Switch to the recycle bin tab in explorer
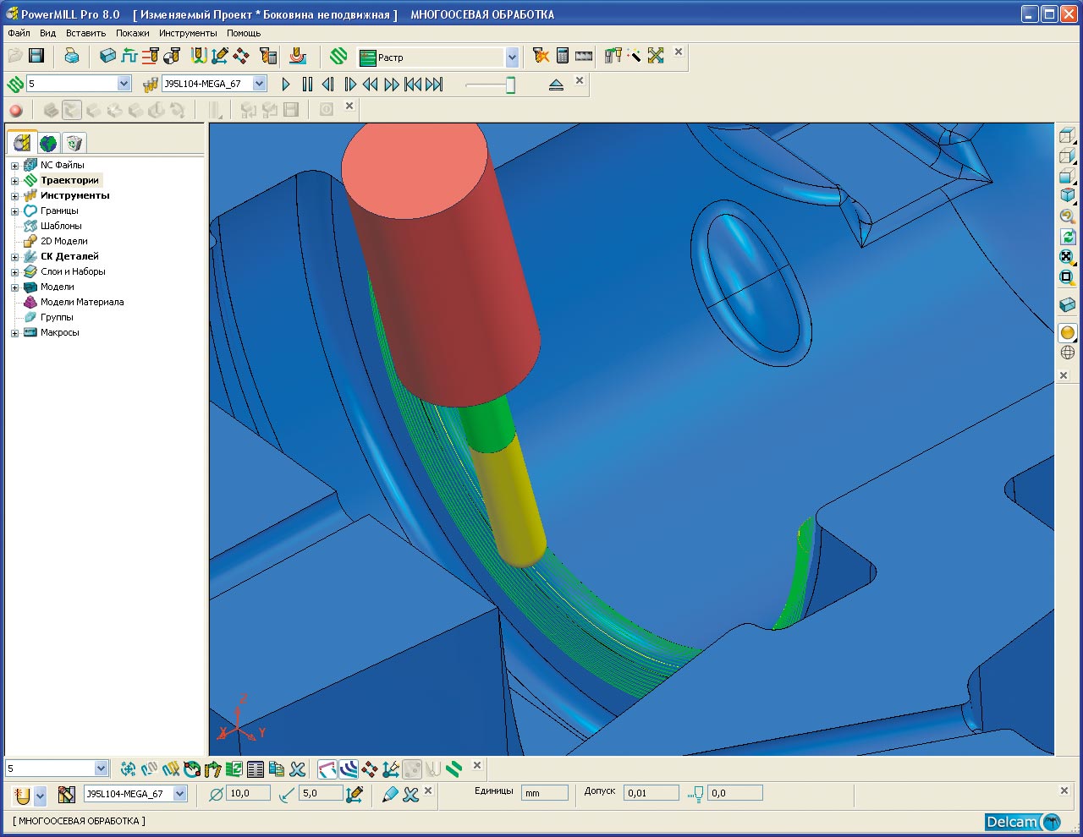The height and width of the screenshot is (837, 1083). point(74,143)
